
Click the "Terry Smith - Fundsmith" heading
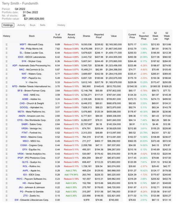20,4
